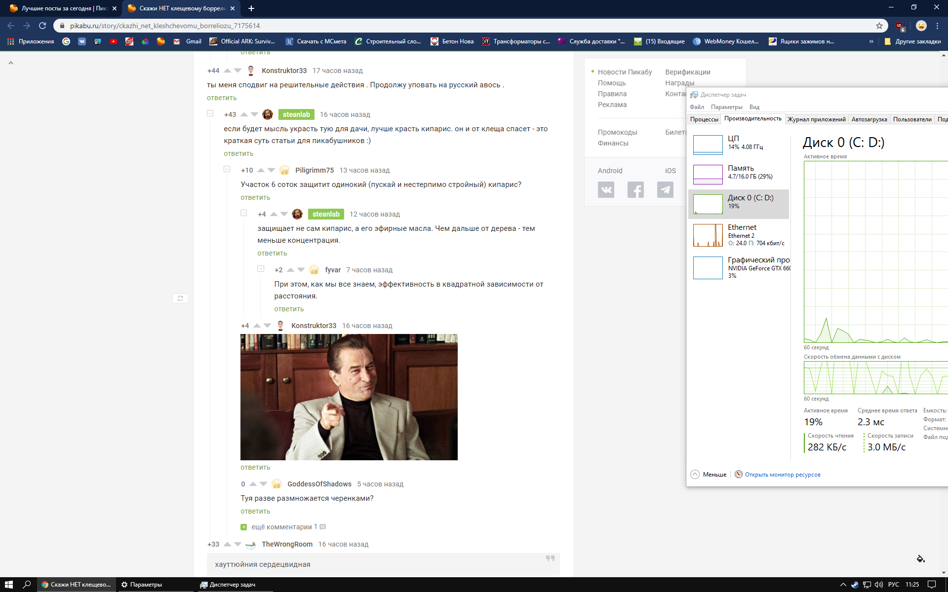The width and height of the screenshot is (948, 592).
Task: Collapse steanlab's +4 comment thread
Action: point(243,213)
